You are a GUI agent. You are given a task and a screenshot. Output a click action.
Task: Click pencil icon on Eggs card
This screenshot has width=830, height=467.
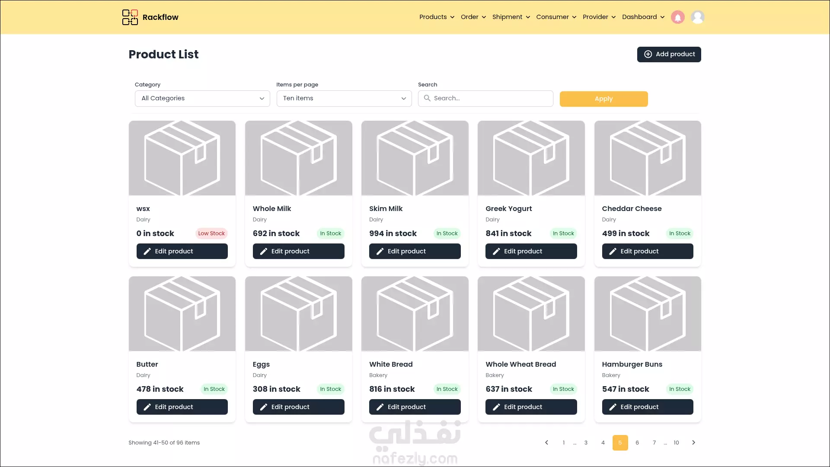tap(263, 407)
